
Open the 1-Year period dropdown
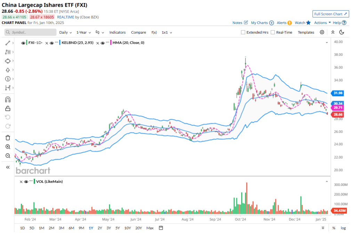pos(84,32)
